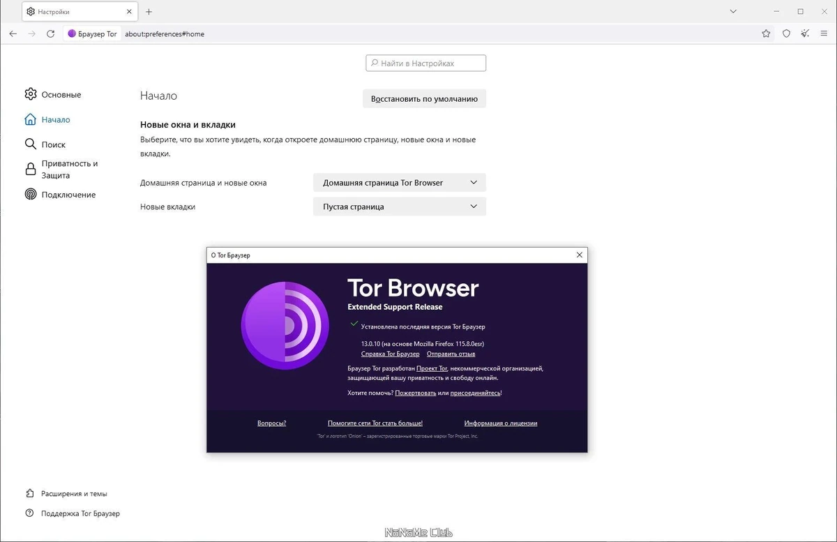Click the New Identity broom icon

coord(805,33)
